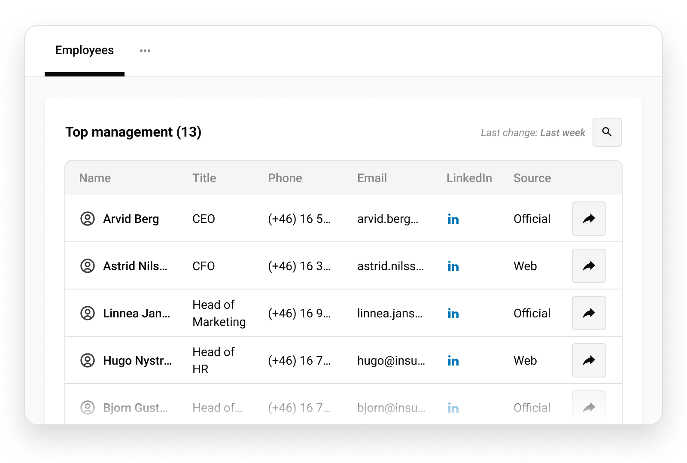
Task: Select the Employees tab
Action: (84, 50)
